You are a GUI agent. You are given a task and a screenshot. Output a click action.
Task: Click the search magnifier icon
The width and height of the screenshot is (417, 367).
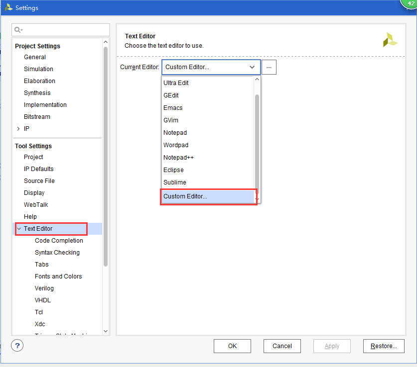click(18, 30)
